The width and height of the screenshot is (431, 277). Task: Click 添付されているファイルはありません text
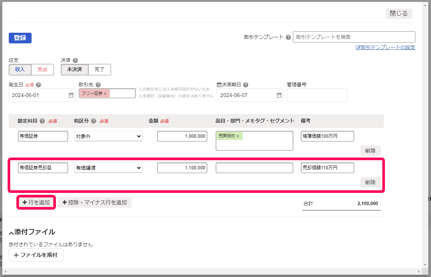51,245
